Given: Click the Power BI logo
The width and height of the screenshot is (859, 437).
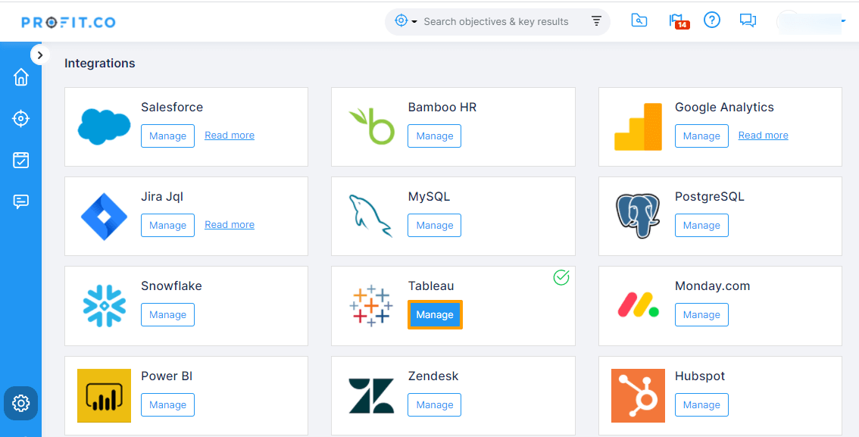Looking at the screenshot, I should click(x=104, y=395).
